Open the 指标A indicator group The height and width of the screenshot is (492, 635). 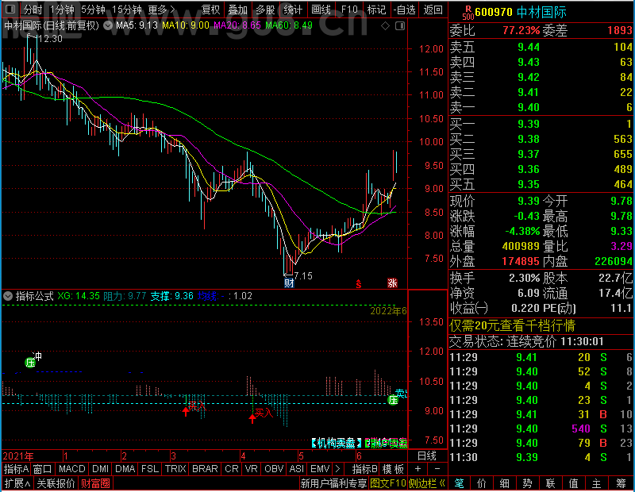click(16, 469)
